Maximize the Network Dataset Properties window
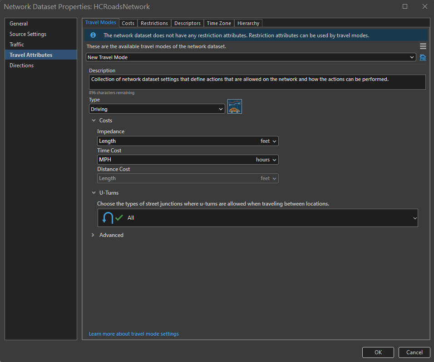Screen dimensions: 434x362 click(x=405, y=6)
